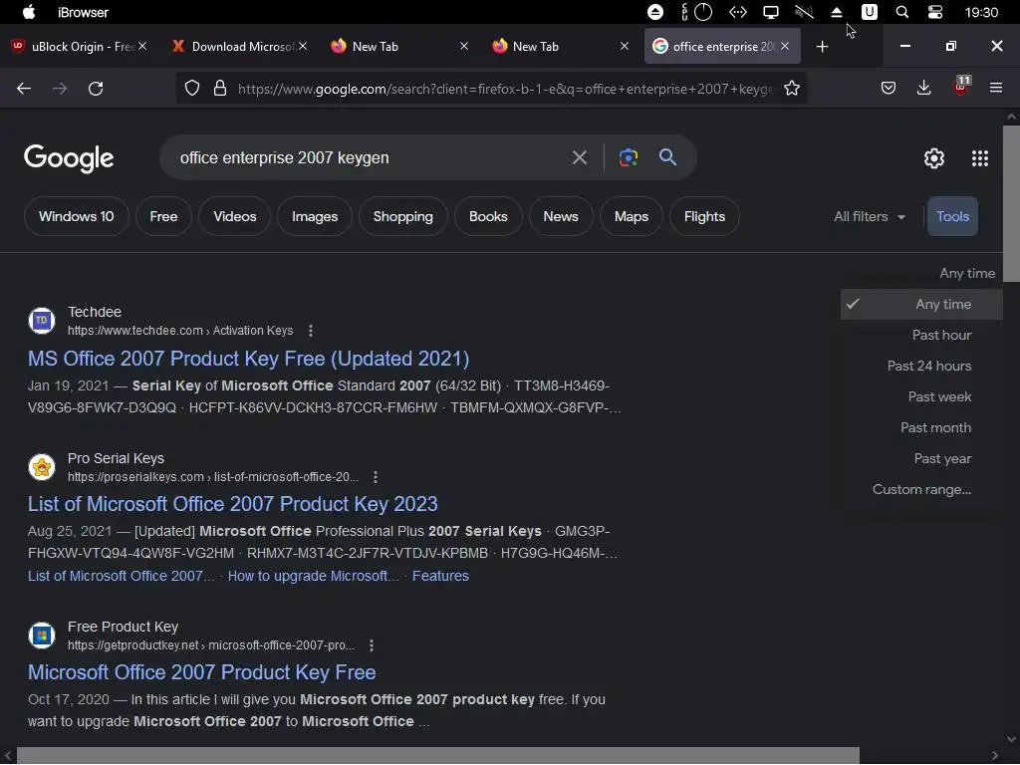Open Spotlight search in menu bar
The width and height of the screenshot is (1020, 765).
(902, 12)
